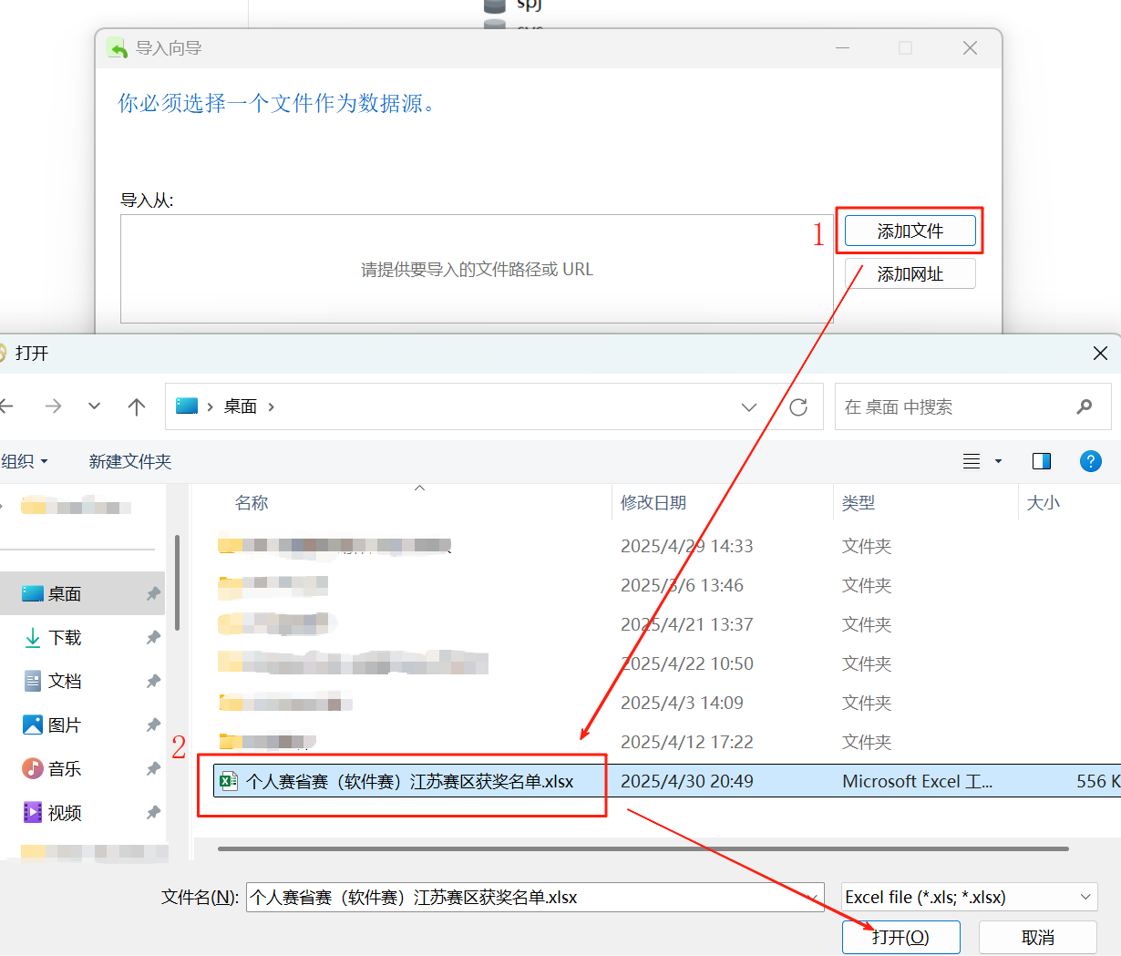Click the Excel icon of the xlsx file
This screenshot has height=956, width=1121.
[x=229, y=781]
